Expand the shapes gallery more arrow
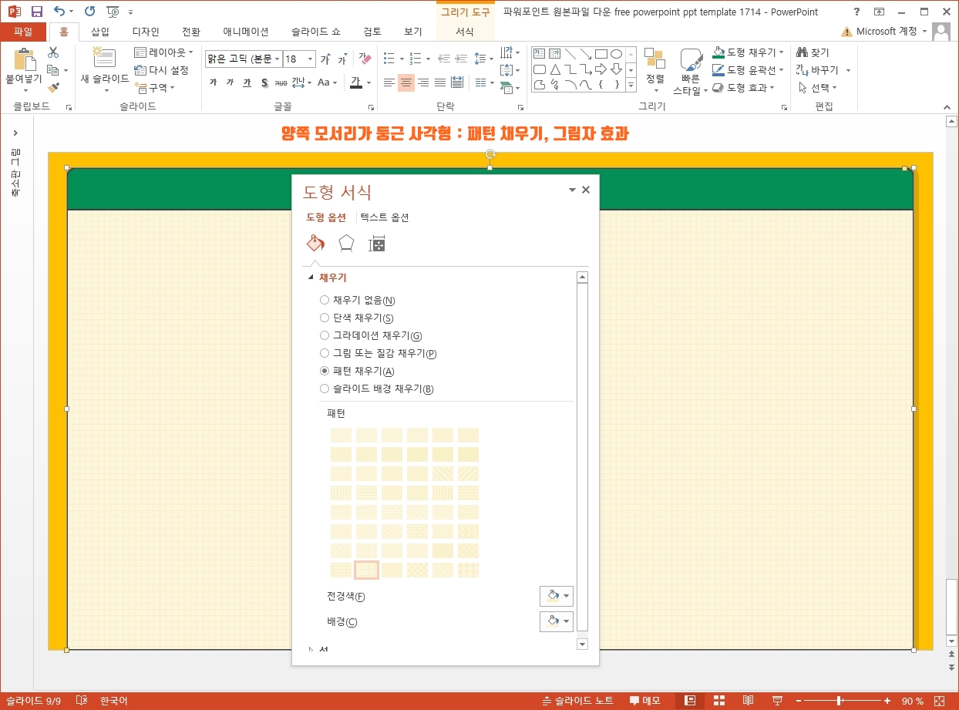This screenshot has width=959, height=710. tap(631, 86)
